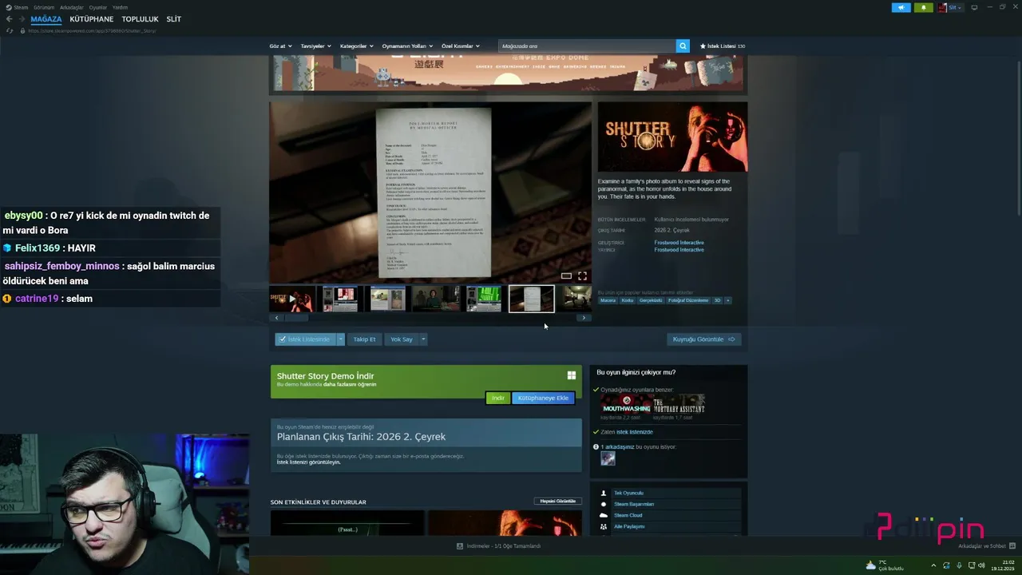Open the Frostwood Interactive developer link
Image resolution: width=1022 pixels, height=575 pixels.
(x=679, y=243)
